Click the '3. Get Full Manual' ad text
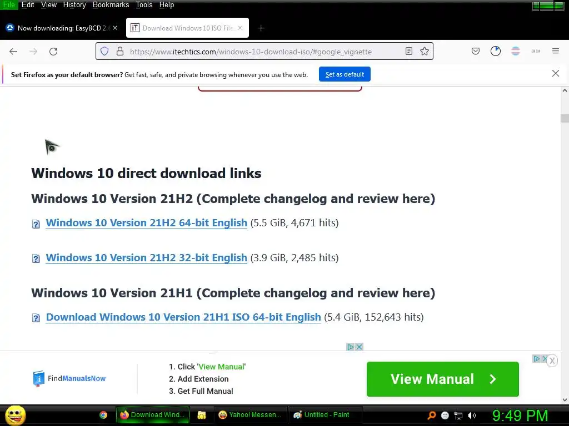569x426 pixels. (201, 391)
